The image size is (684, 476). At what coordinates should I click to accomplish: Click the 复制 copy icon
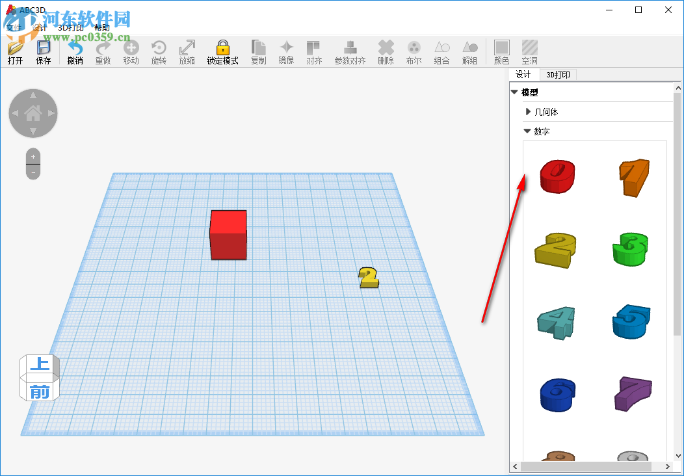[x=259, y=53]
